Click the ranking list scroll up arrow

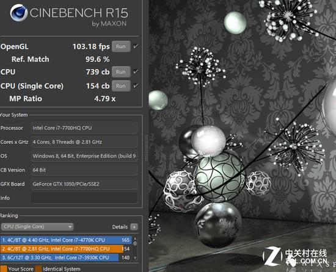[x=135, y=238]
